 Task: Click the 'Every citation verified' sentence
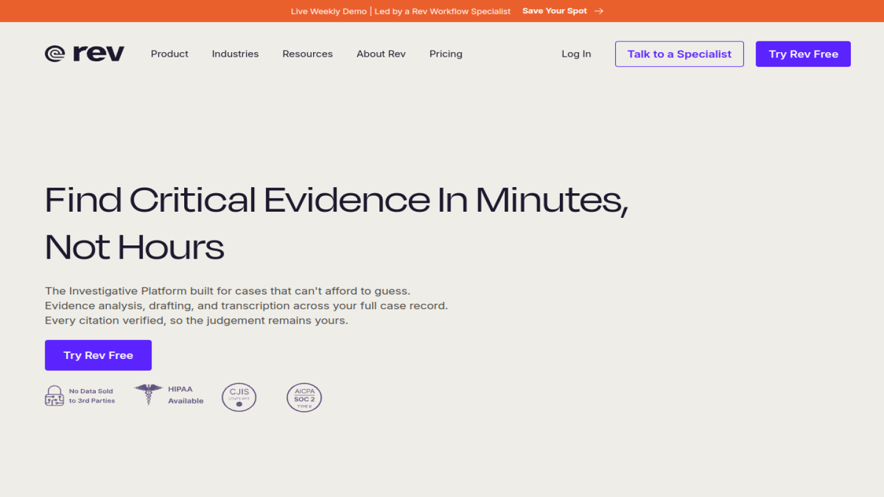click(196, 320)
